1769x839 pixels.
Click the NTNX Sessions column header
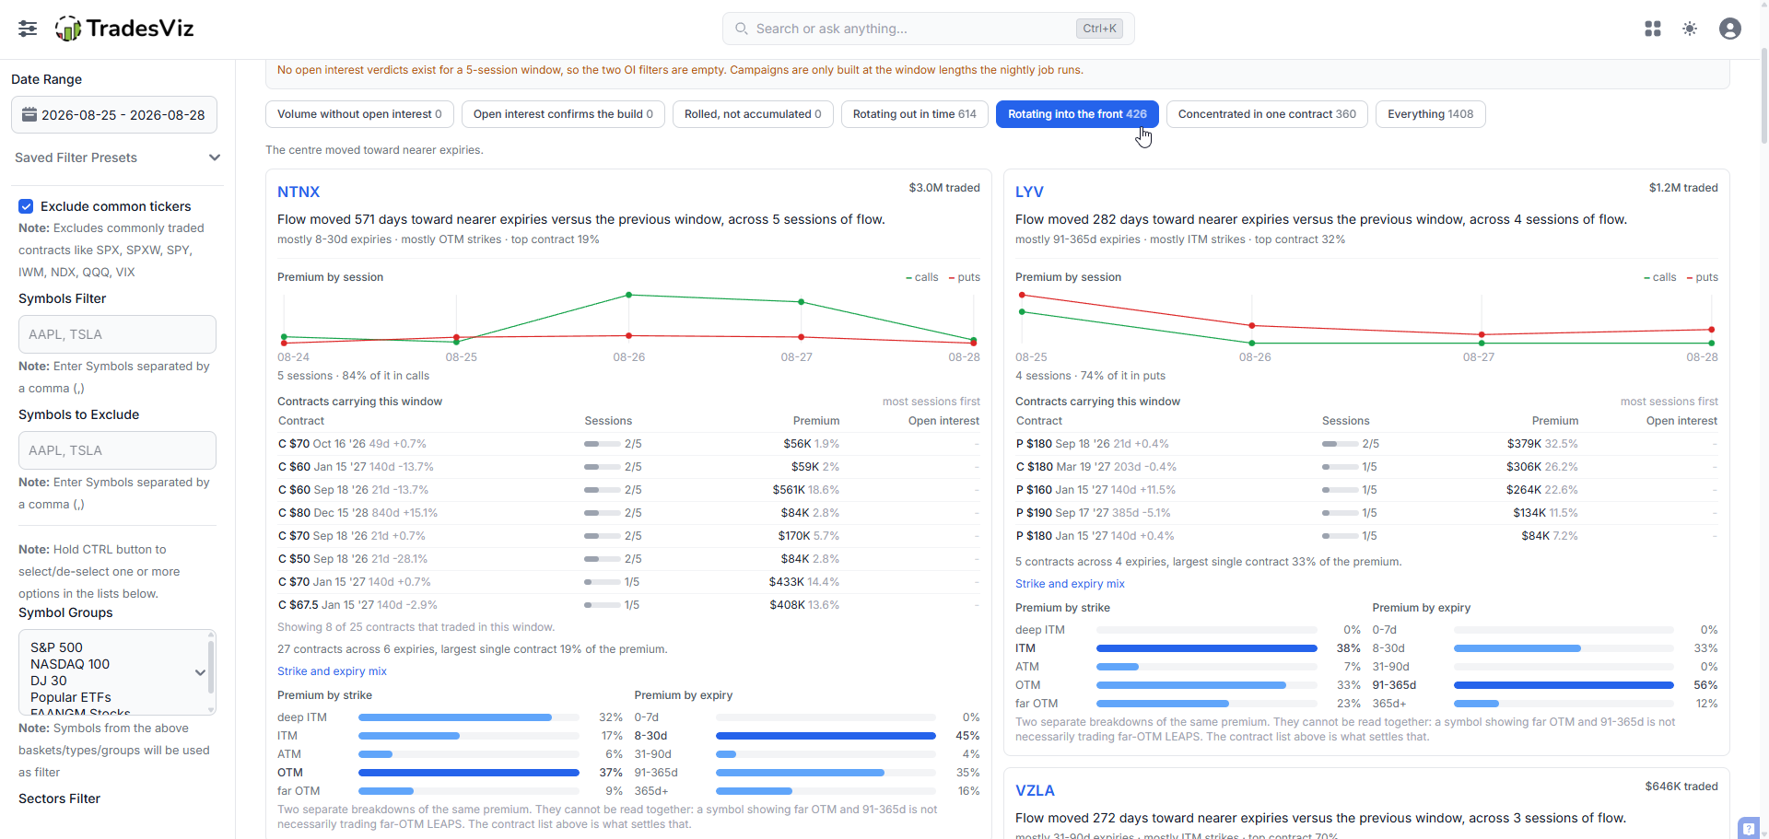pyautogui.click(x=608, y=421)
